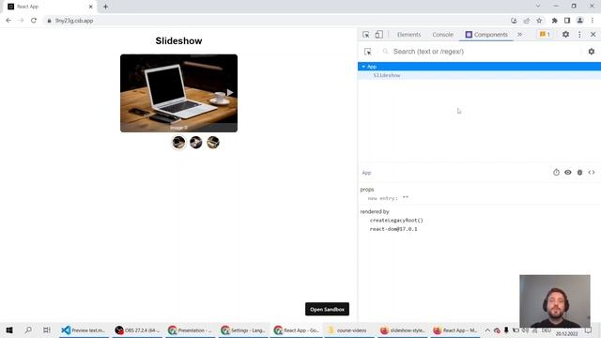Switch to OBS in the taskbar
Image resolution: width=601 pixels, height=338 pixels.
[137, 330]
